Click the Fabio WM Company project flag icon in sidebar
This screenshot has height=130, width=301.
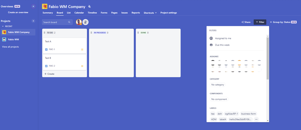tap(4, 32)
